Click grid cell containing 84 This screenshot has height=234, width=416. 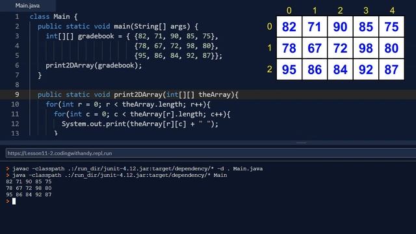(340, 70)
